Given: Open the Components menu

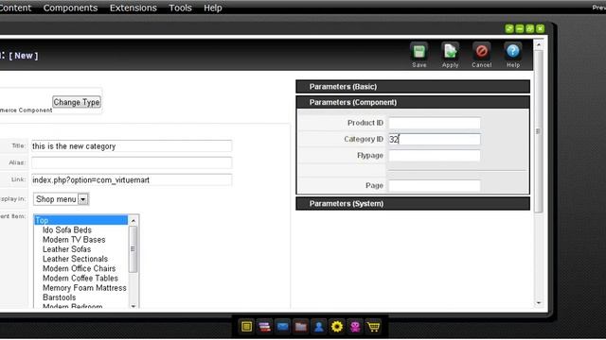Looking at the screenshot, I should pyautogui.click(x=70, y=8).
